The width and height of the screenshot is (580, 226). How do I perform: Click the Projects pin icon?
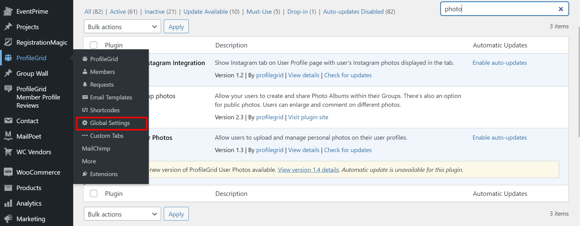click(8, 27)
